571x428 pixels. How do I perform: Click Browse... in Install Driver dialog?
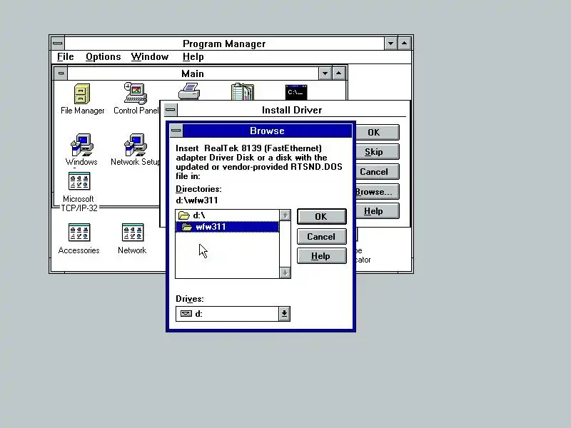click(x=378, y=192)
